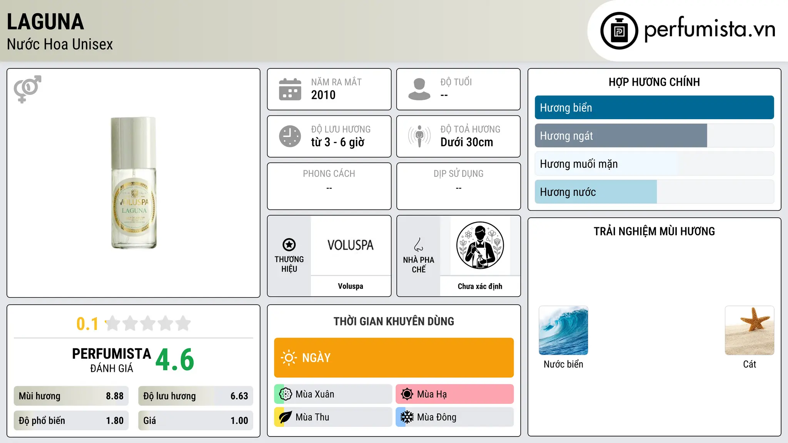Click the perfumer illustration icon
The width and height of the screenshot is (788, 443).
click(x=480, y=245)
